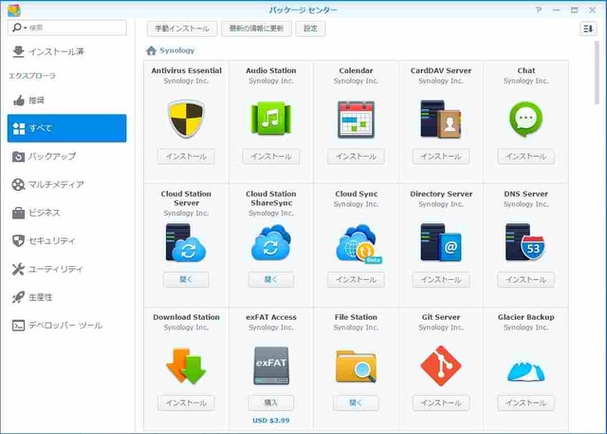The image size is (607, 434).
Task: Select the ユーティリティ category
Action: click(x=67, y=269)
